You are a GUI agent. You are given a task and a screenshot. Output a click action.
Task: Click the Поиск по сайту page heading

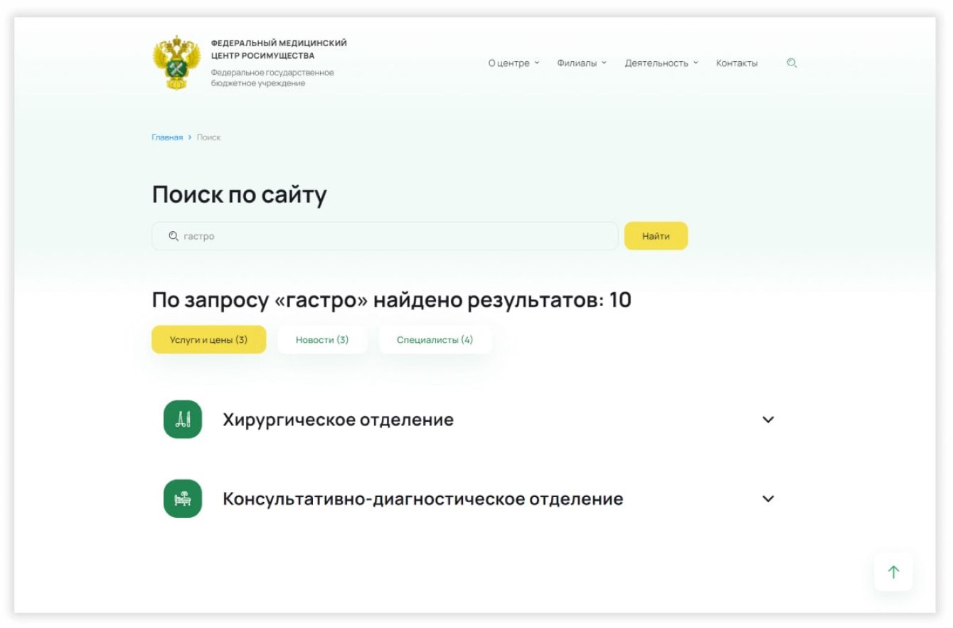click(240, 194)
